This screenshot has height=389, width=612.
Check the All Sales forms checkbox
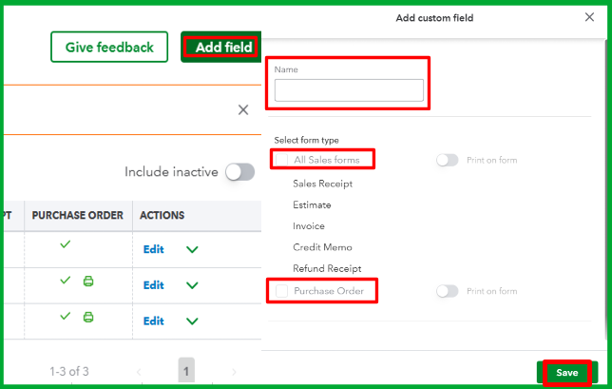pos(282,160)
